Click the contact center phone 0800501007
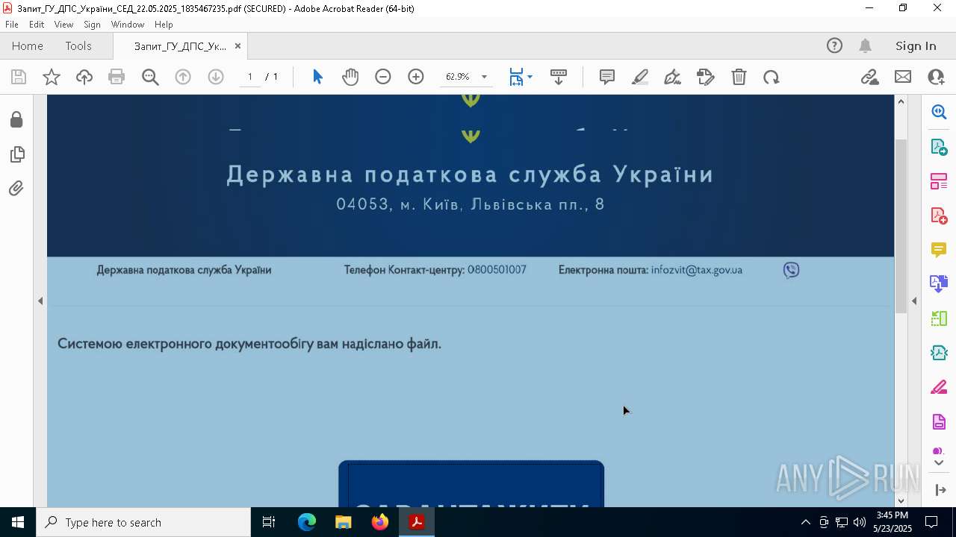956x537 pixels. click(x=497, y=270)
